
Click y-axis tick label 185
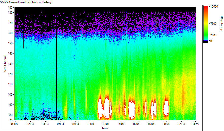click(x=10, y=7)
